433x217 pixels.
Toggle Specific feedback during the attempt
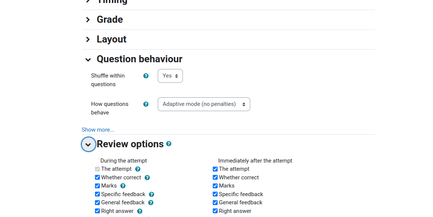(97, 194)
